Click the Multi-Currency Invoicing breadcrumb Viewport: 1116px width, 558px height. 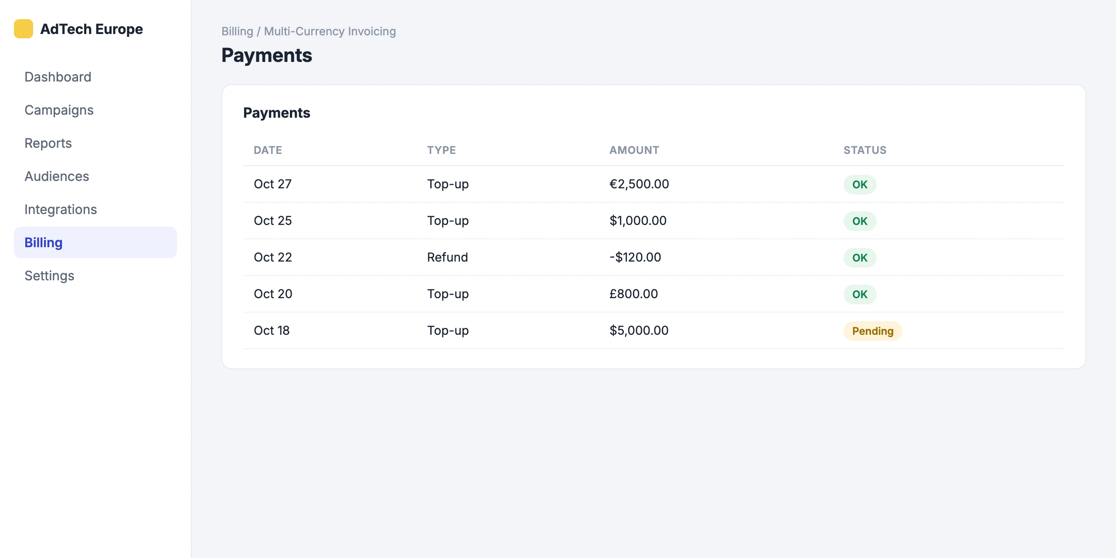click(x=330, y=31)
